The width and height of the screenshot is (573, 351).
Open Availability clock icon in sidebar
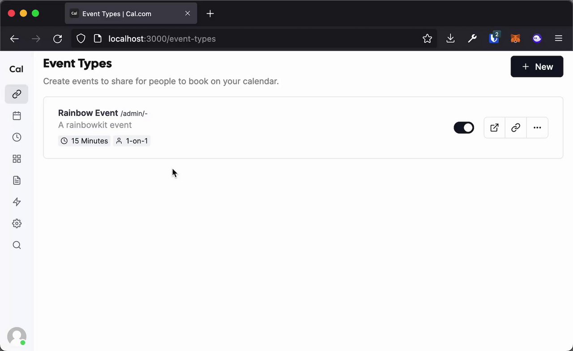(x=17, y=137)
